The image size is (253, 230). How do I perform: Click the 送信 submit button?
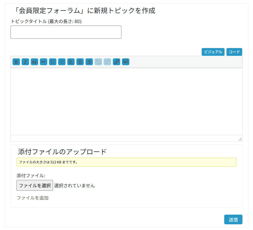click(233, 219)
